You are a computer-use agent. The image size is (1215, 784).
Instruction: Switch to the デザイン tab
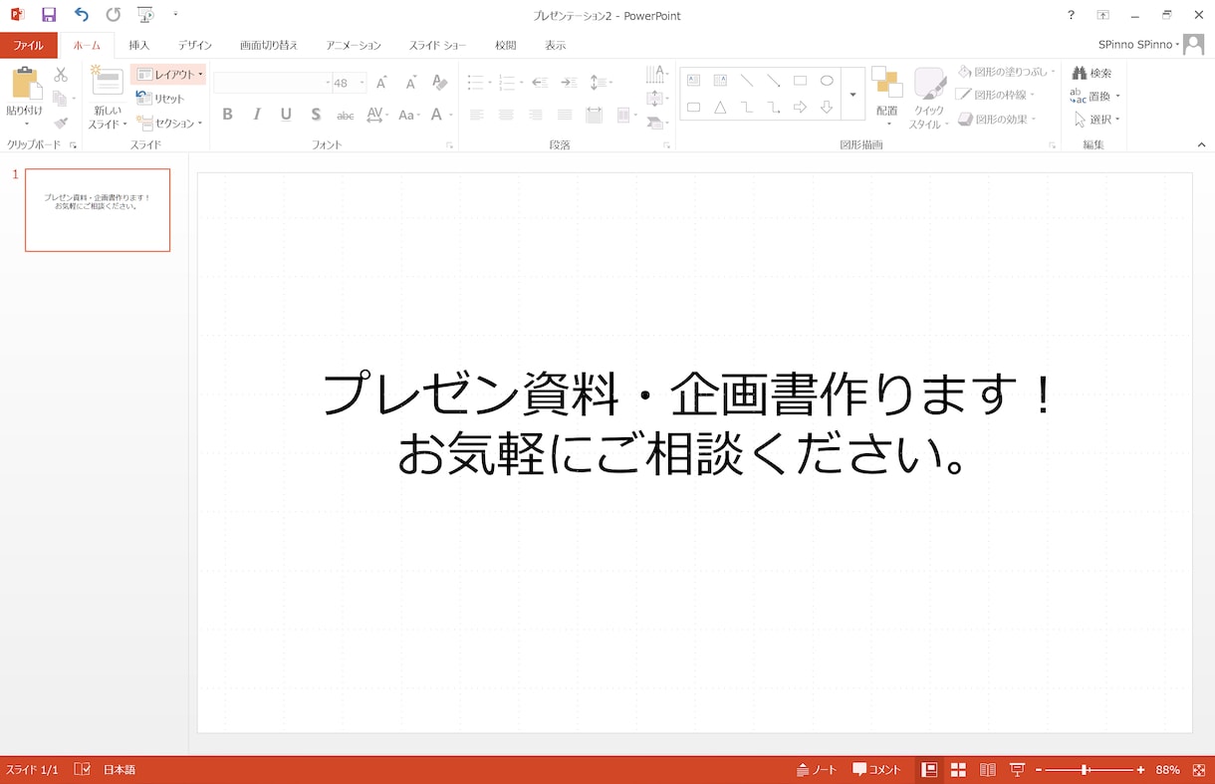(x=195, y=46)
